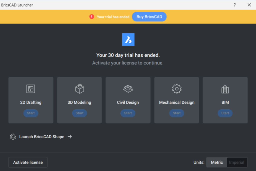256x171 pixels.
Task: Click the arrow next to Launch BricsCAD Shape
Action: pos(70,136)
